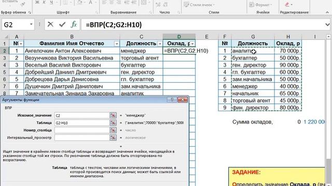332x186 pixels.
Task: Open Буфер обмена dialog launcher
Action: 30,12
